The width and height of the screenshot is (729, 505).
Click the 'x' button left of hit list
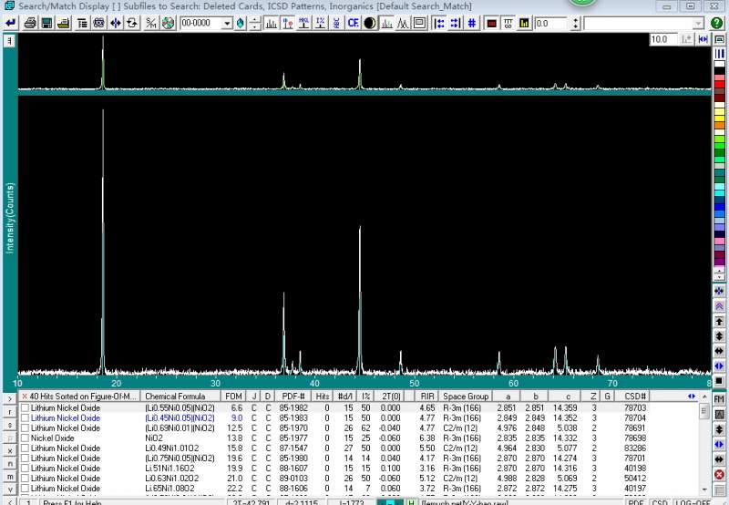coord(10,450)
